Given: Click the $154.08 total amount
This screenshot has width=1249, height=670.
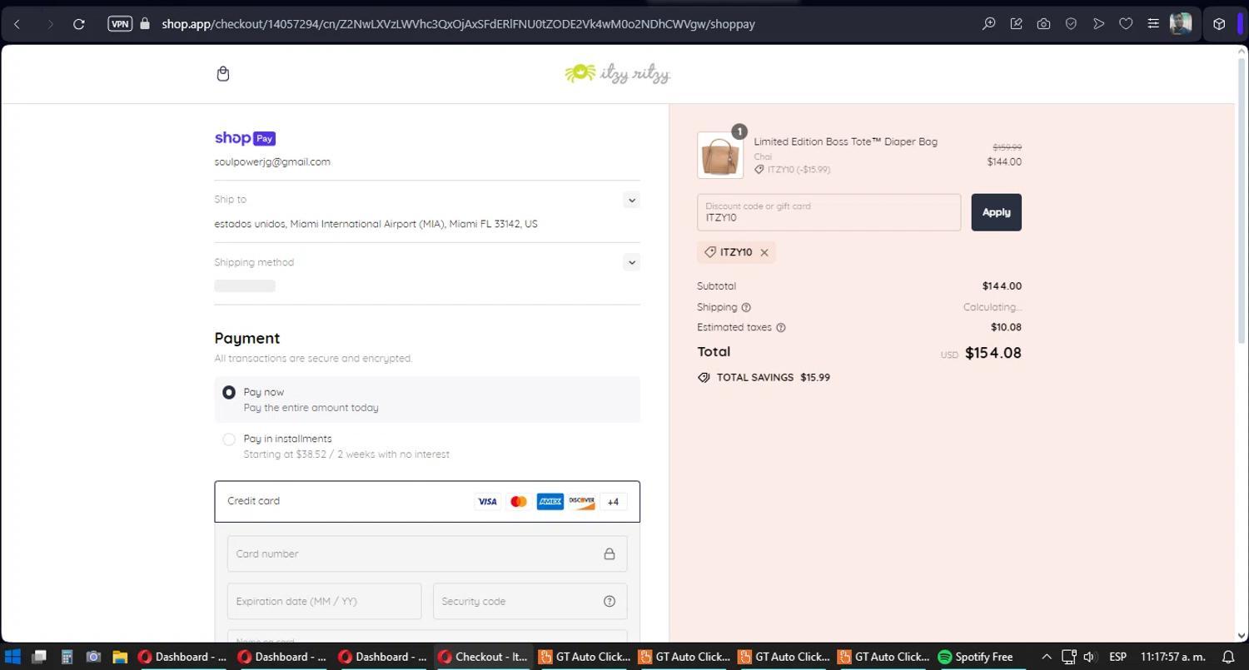Looking at the screenshot, I should click(993, 353).
